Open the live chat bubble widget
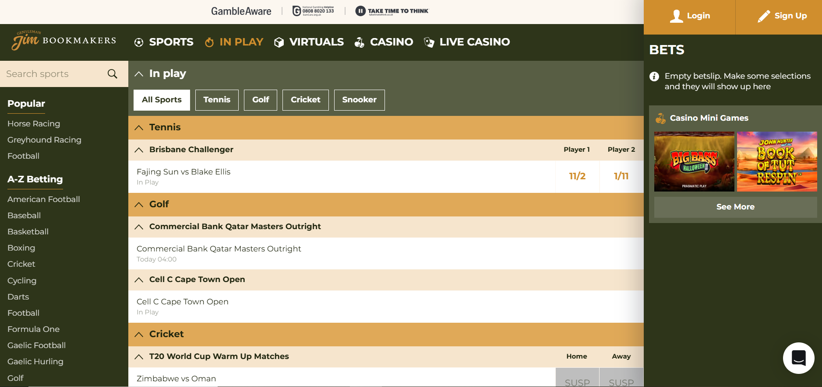Image resolution: width=822 pixels, height=387 pixels. click(799, 358)
